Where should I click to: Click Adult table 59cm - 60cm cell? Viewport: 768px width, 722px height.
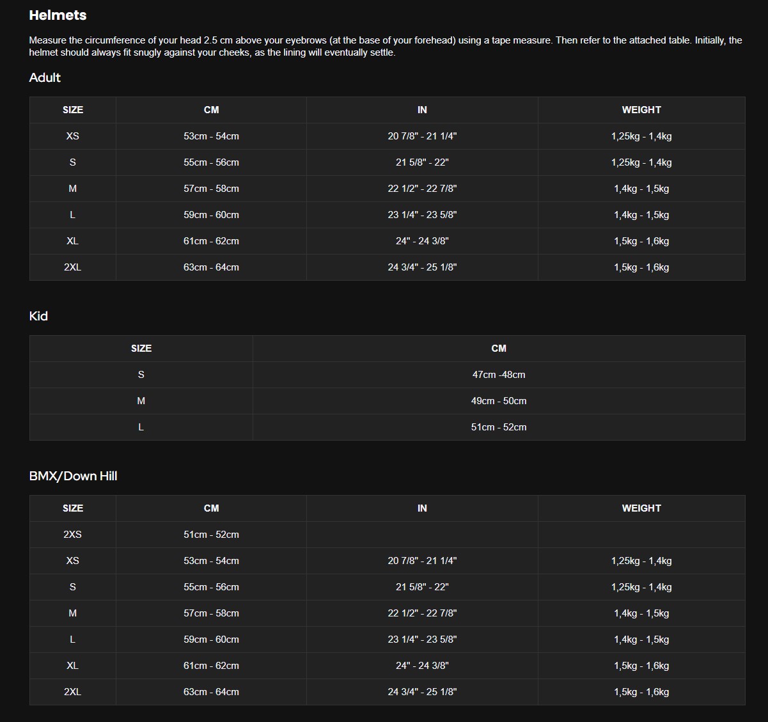[211, 215]
